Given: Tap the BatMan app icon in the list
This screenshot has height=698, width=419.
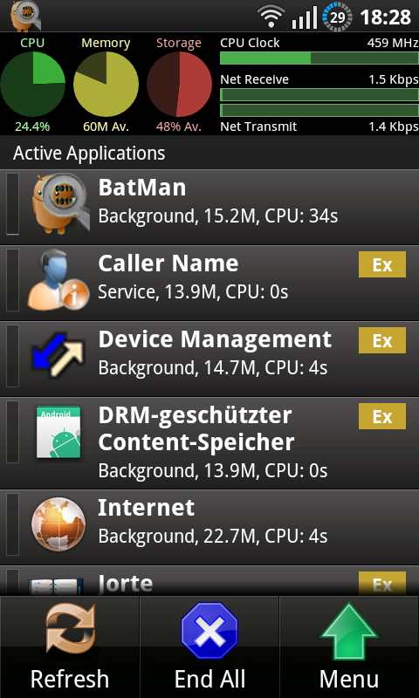Looking at the screenshot, I should pyautogui.click(x=61, y=203).
